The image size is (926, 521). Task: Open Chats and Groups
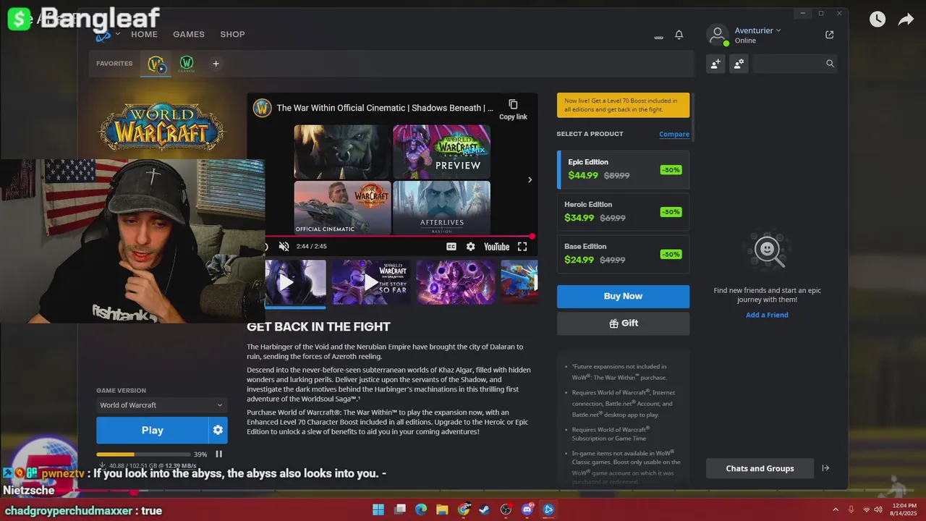pyautogui.click(x=760, y=468)
